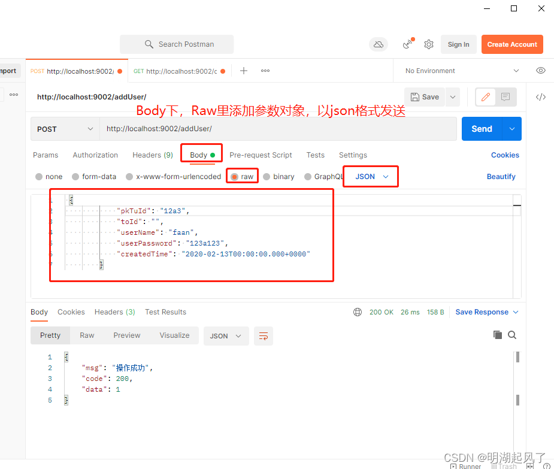Select the x-www-form-urlencoded radio
Screen dimensions: 554x469
(129, 176)
